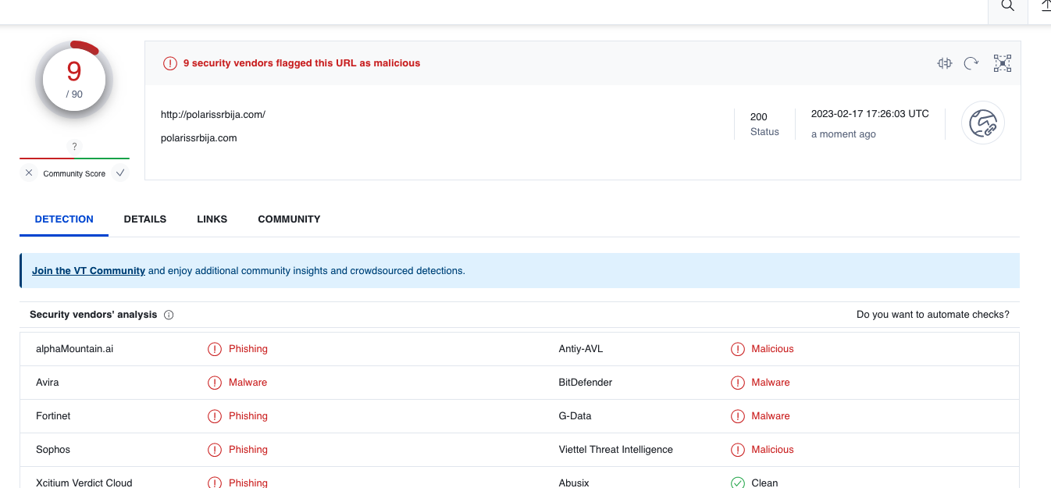Screen dimensions: 1051x488
Task: Click alphaMountain.ai phishing warning icon
Action: [215, 349]
